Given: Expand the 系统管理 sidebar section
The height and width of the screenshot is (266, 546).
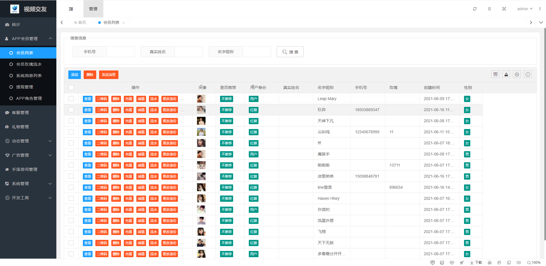Looking at the screenshot, I should pos(28,184).
